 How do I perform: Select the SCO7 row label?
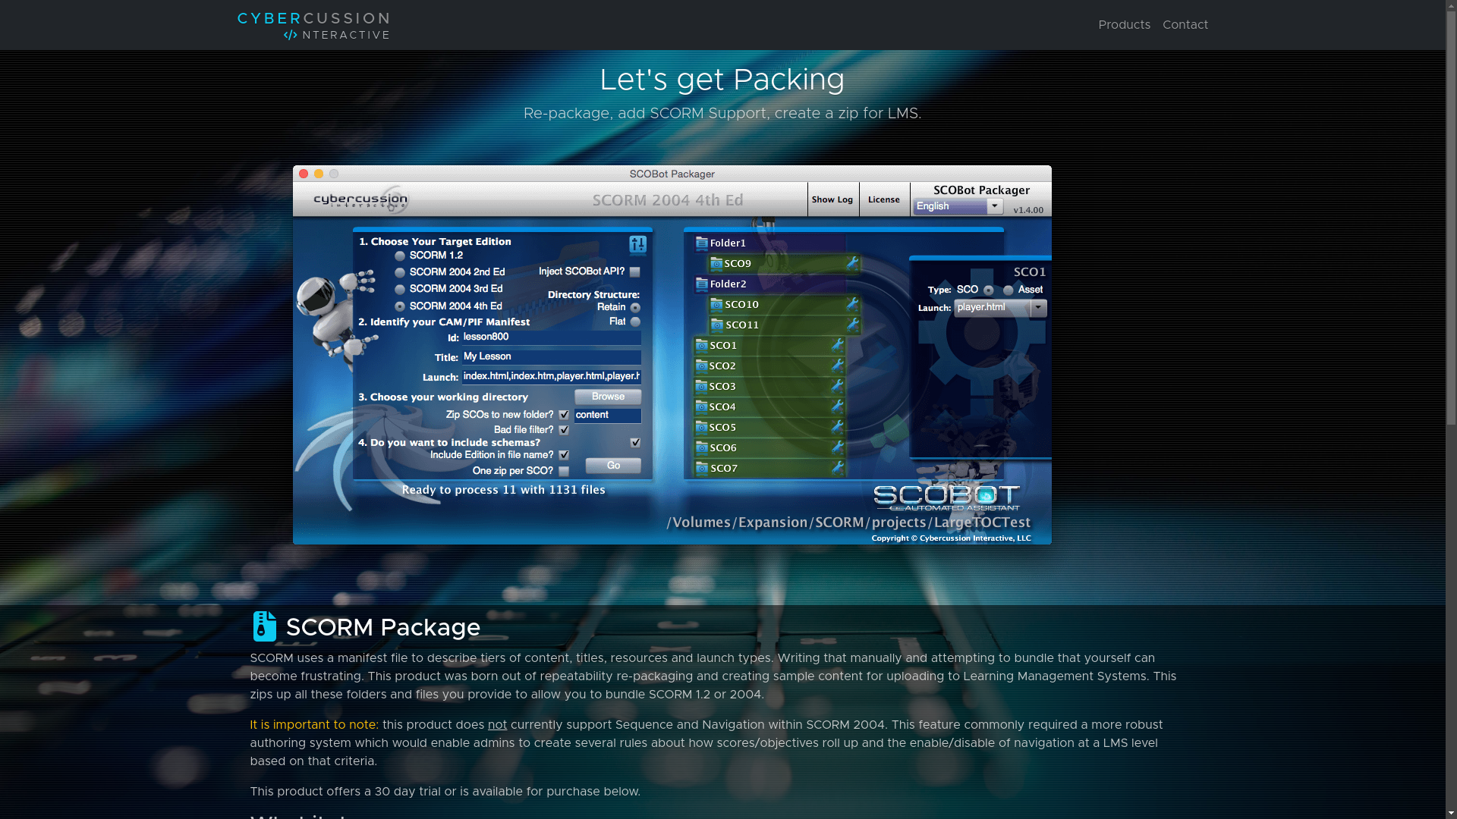pyautogui.click(x=724, y=469)
